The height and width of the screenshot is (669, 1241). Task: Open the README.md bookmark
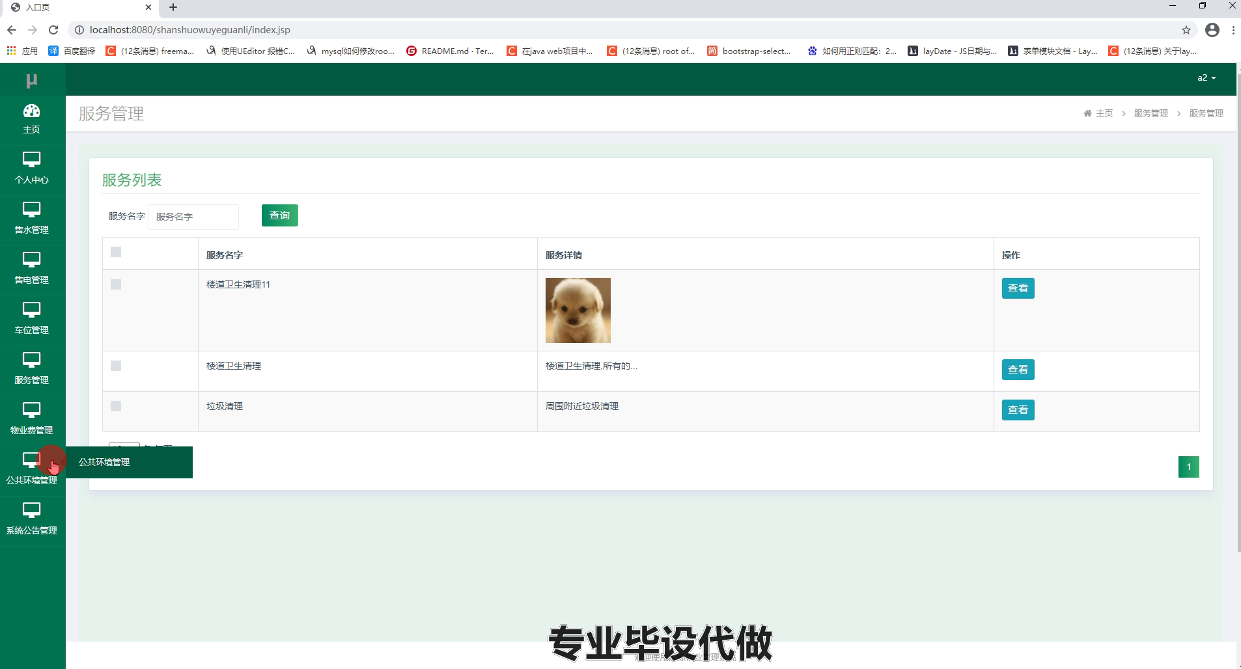450,51
